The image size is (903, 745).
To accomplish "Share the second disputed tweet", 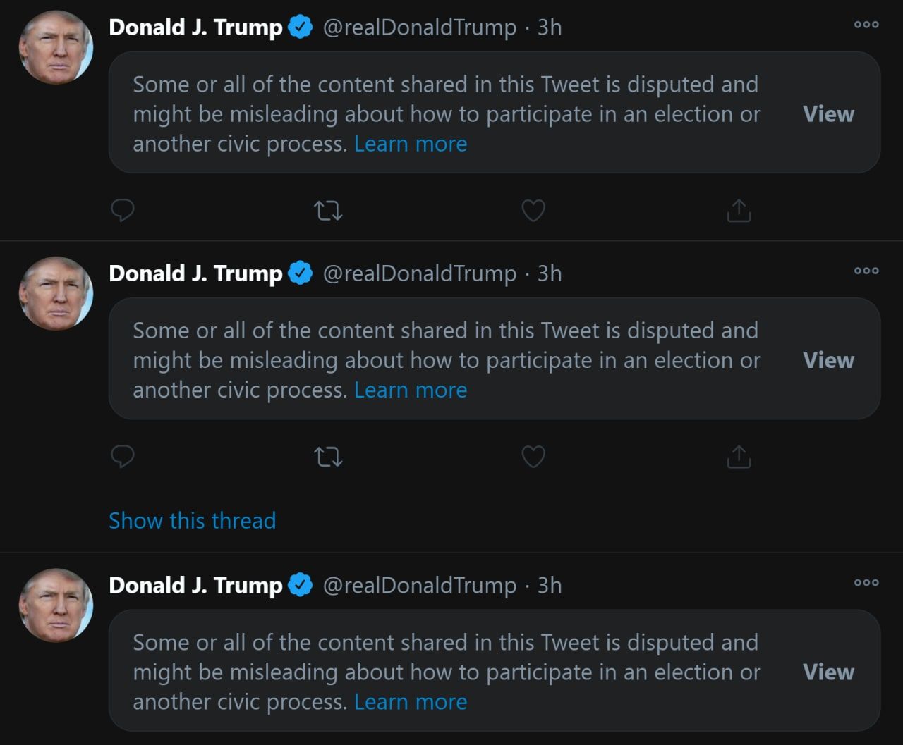I will 739,457.
